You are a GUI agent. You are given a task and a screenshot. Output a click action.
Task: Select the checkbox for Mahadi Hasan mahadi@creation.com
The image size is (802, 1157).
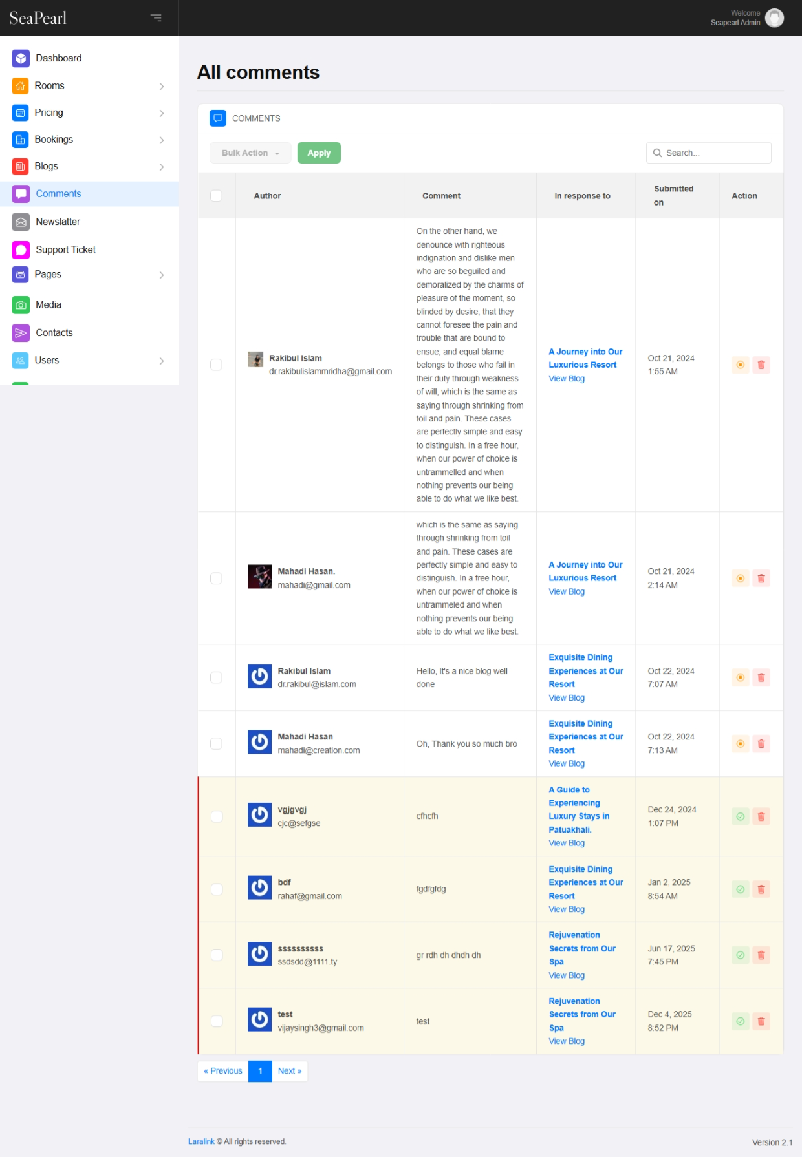pyautogui.click(x=217, y=744)
